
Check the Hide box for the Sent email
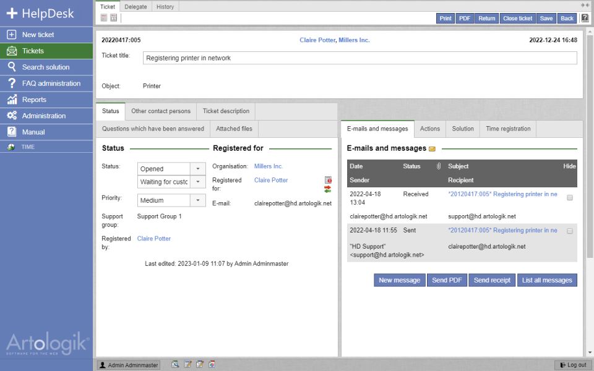(x=570, y=230)
